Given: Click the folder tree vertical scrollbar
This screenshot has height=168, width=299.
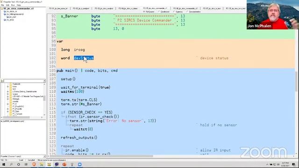Looking at the screenshot, I should [x=44, y=99].
